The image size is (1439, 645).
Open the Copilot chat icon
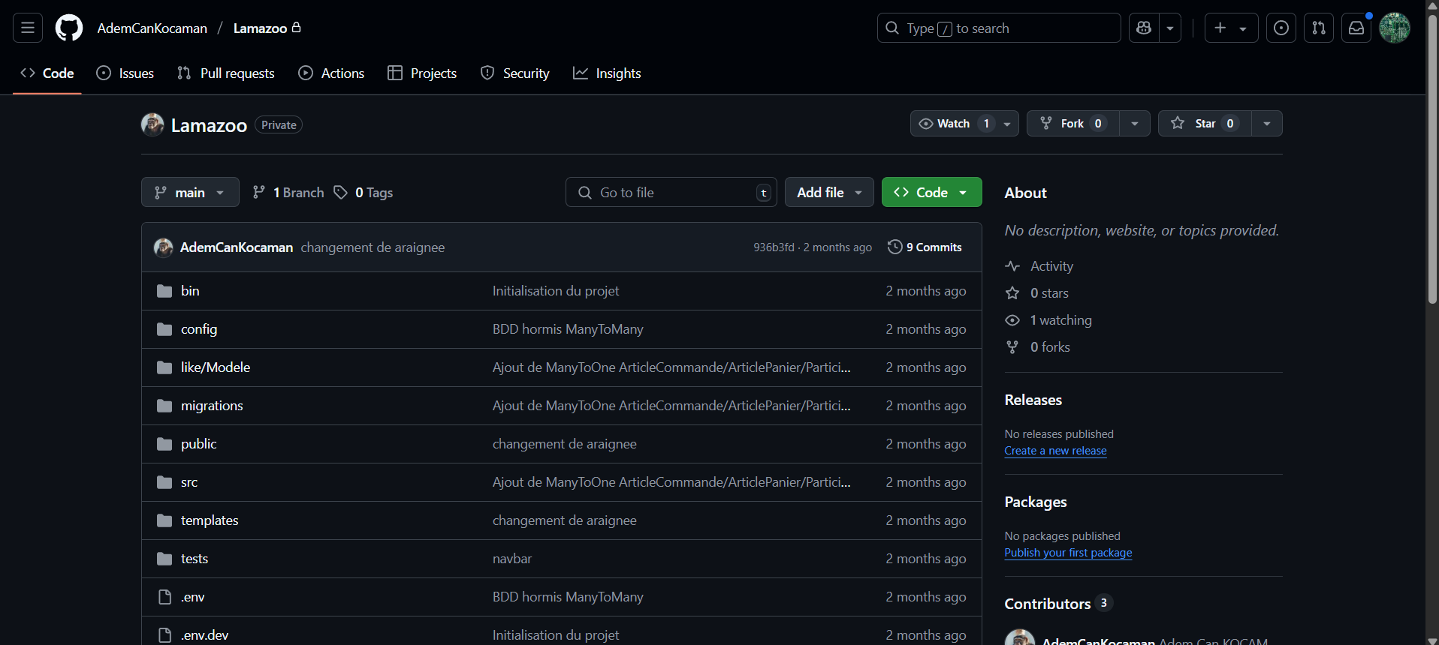coord(1144,28)
